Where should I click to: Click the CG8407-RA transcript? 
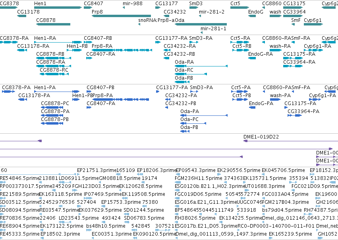[89, 58]
